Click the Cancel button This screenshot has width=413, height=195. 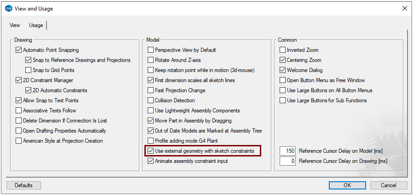point(389,185)
